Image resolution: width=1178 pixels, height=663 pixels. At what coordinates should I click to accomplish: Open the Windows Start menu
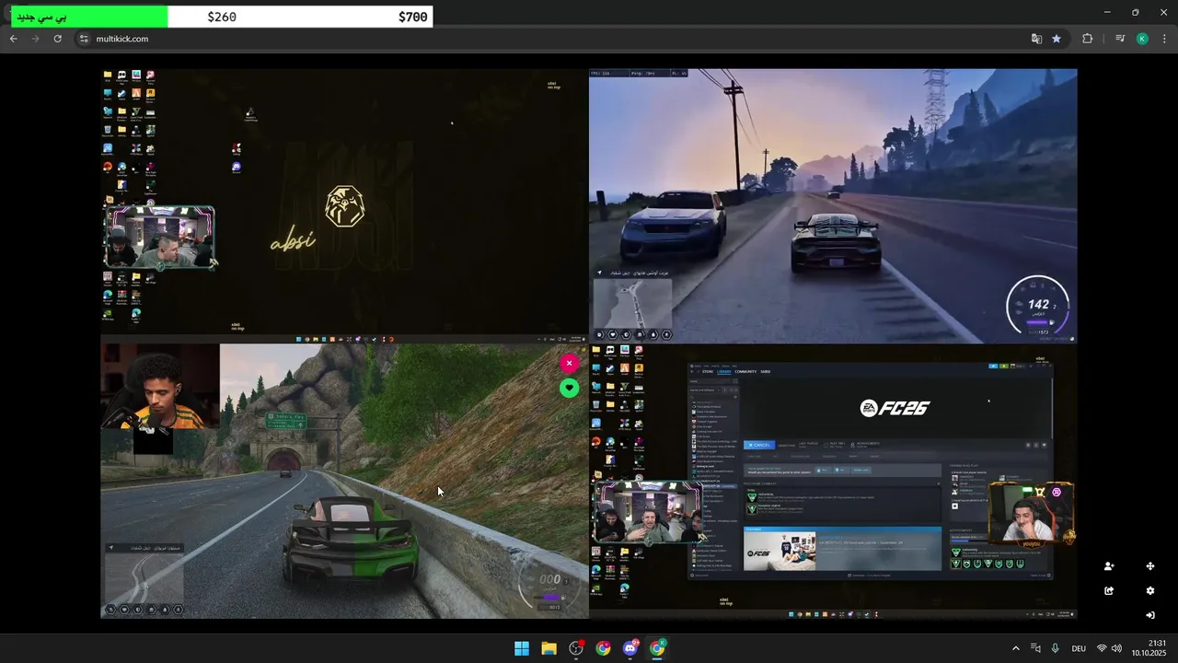(522, 648)
